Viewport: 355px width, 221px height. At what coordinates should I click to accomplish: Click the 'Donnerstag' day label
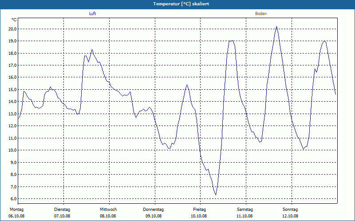point(153,210)
